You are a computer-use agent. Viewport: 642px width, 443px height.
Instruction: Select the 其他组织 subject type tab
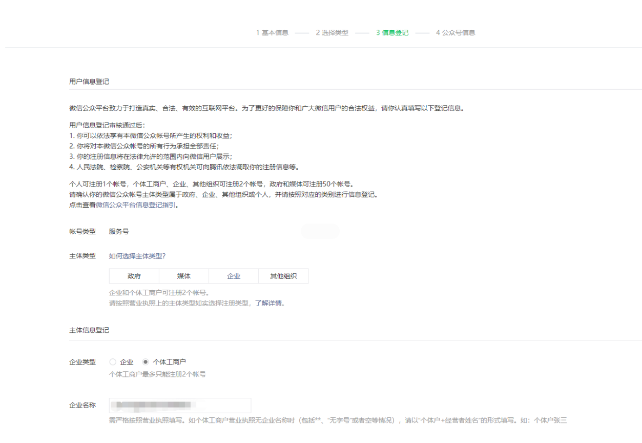pyautogui.click(x=283, y=276)
